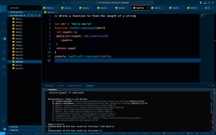The height and width of the screenshot is (135, 216).
Task: Open the thunderbolt icon in activity bar
Action: pyautogui.click(x=4, y=52)
